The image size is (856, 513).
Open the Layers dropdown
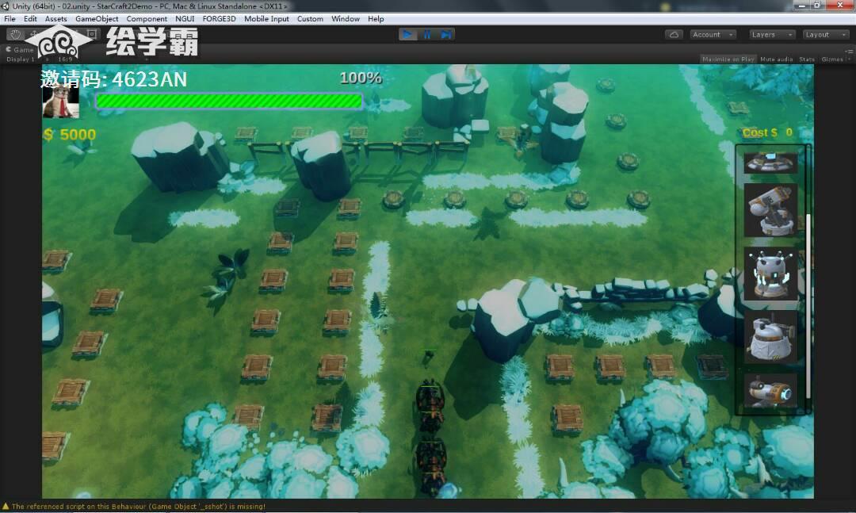tap(771, 34)
